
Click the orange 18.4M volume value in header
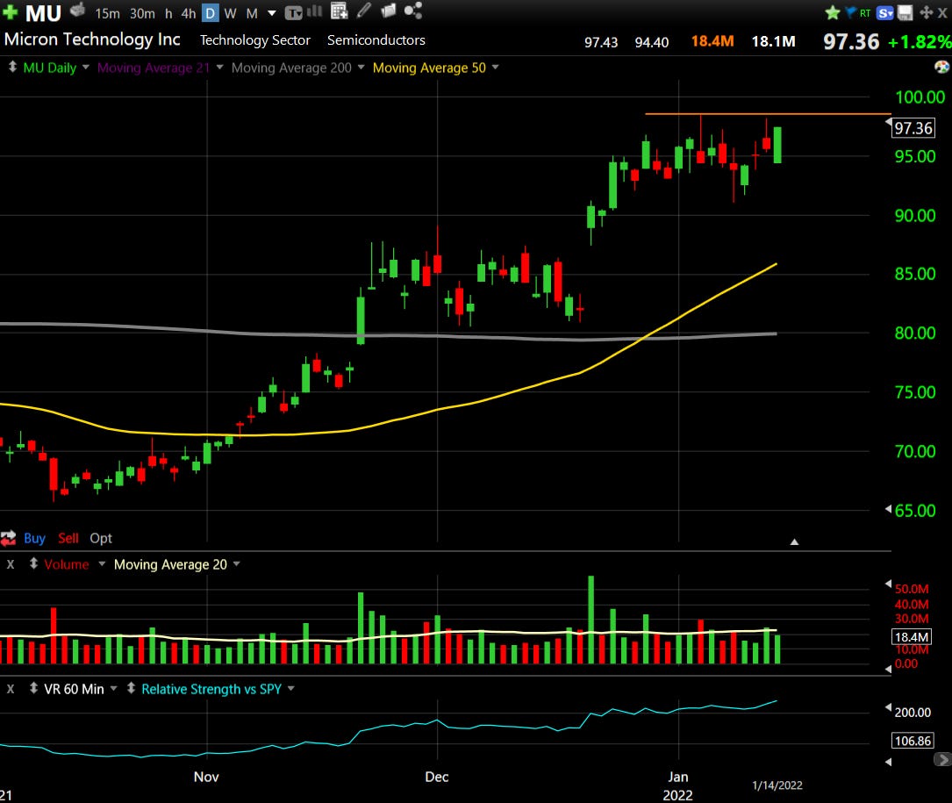[x=712, y=41]
